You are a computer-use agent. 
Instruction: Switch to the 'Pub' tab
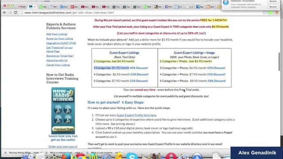(x=147, y=7)
